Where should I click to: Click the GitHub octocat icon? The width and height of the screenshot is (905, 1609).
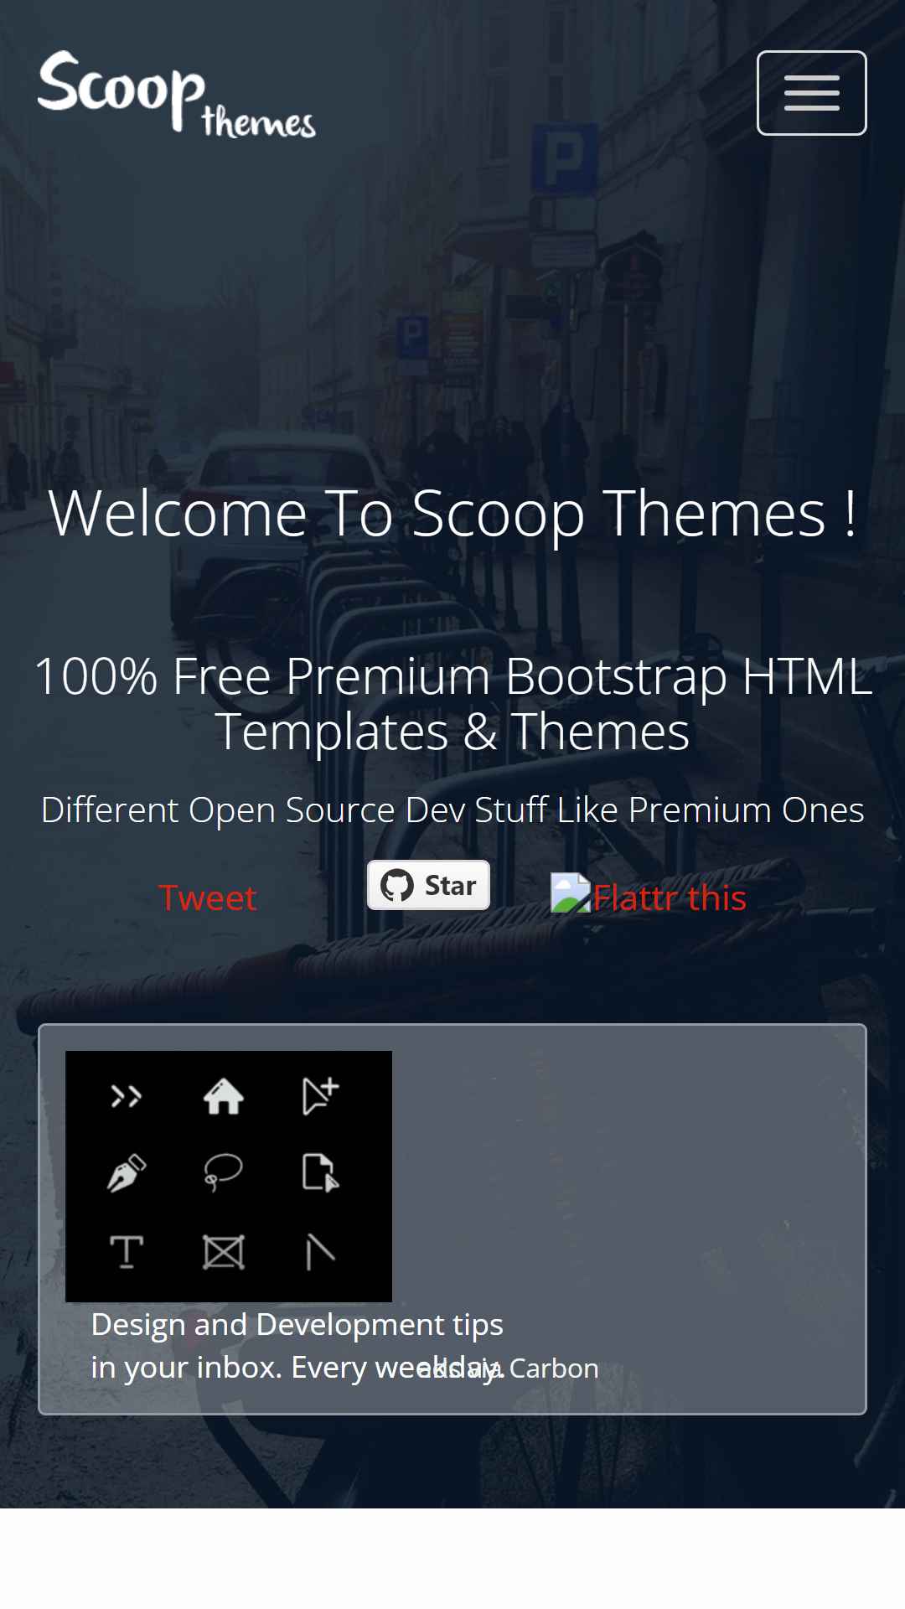pos(396,885)
